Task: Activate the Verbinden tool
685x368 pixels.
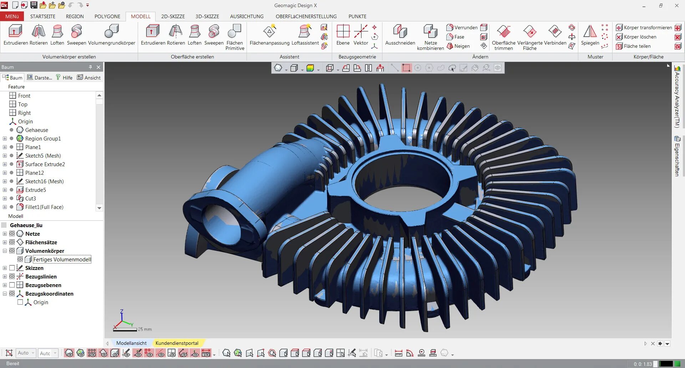Action: (555, 35)
